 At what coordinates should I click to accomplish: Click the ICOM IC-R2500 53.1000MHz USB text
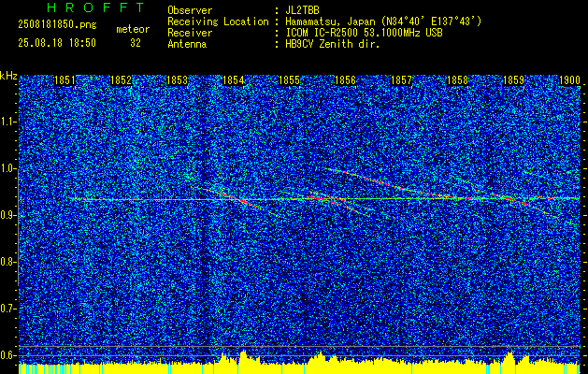click(364, 33)
